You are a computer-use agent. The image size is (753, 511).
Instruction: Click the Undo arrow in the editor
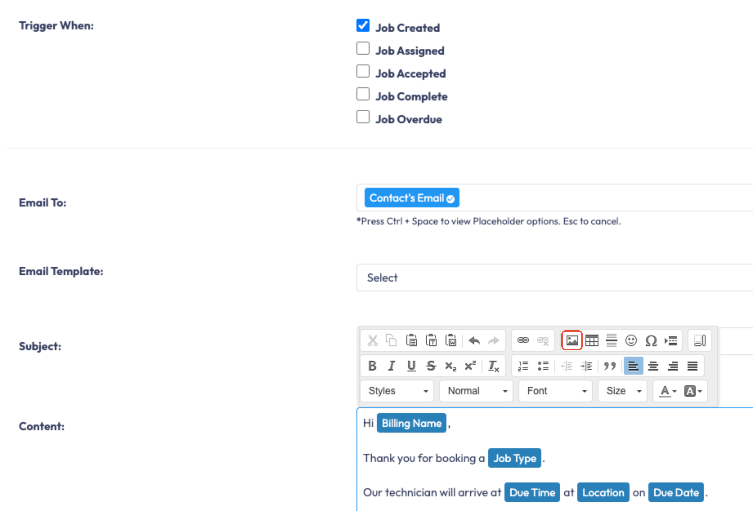[474, 341]
